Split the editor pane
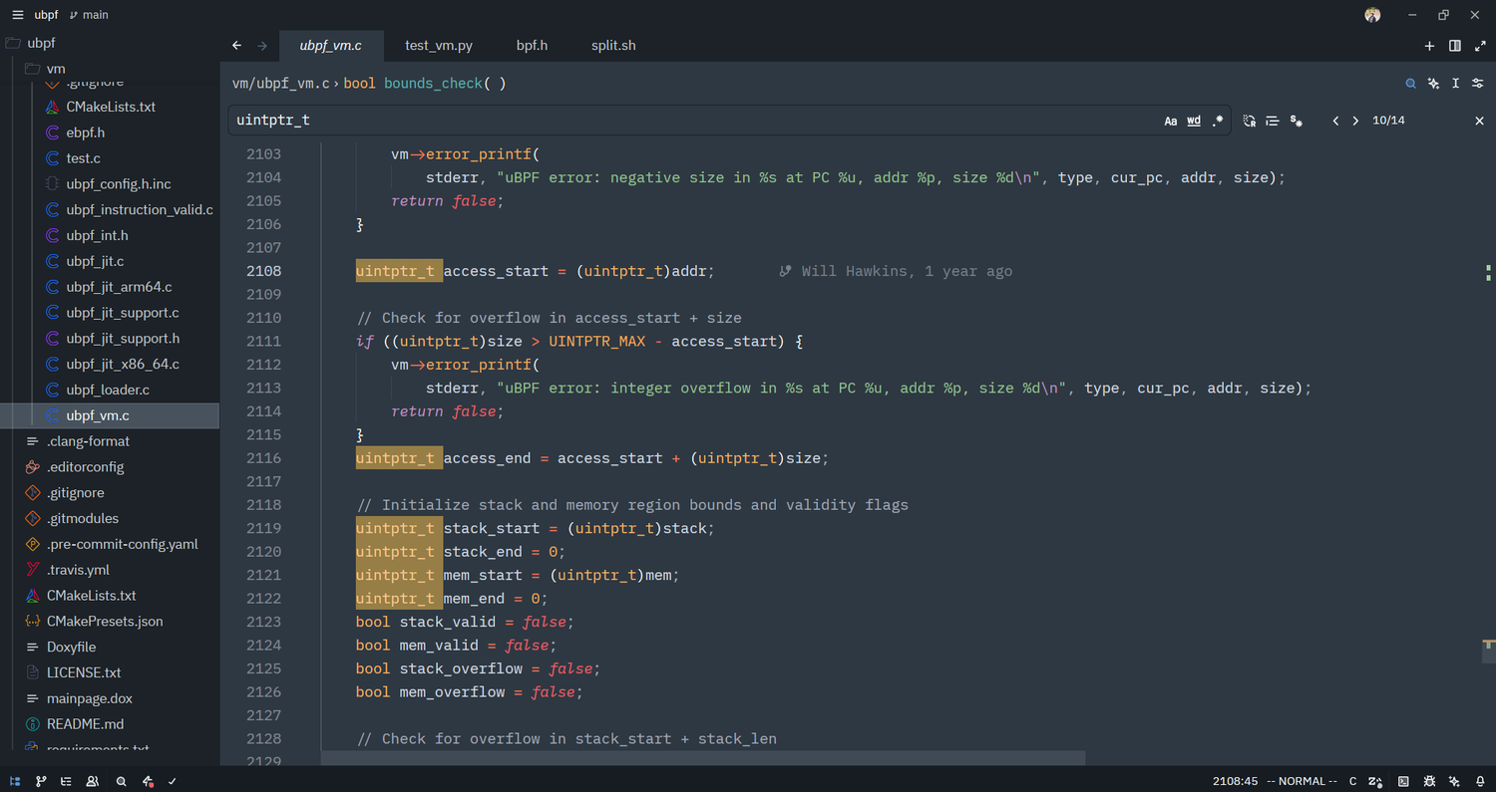The image size is (1496, 792). pos(1455,46)
